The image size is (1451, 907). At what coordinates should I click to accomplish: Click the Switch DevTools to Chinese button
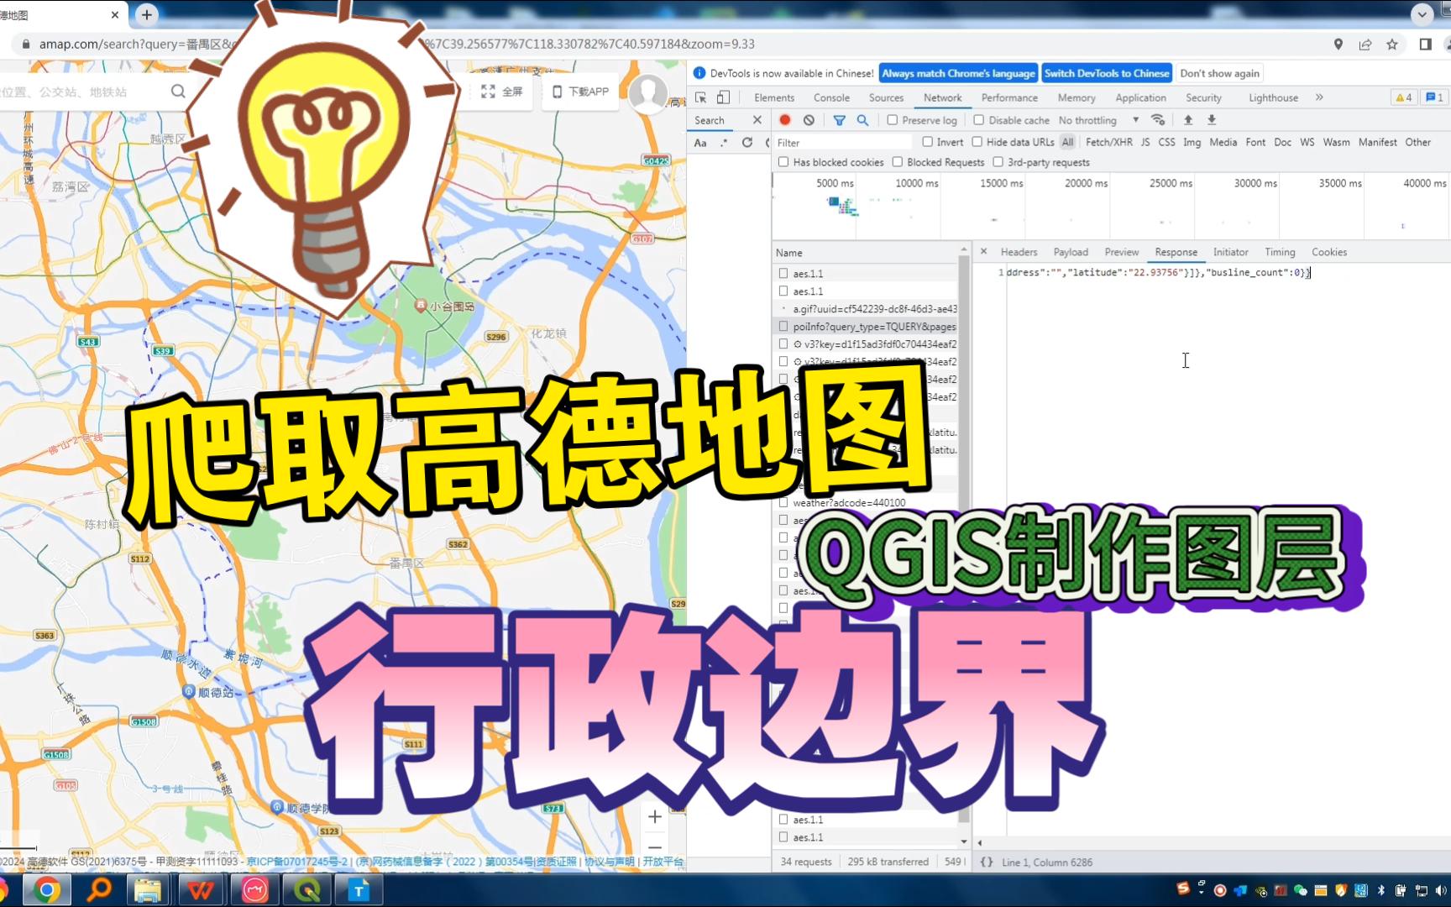[x=1106, y=73]
